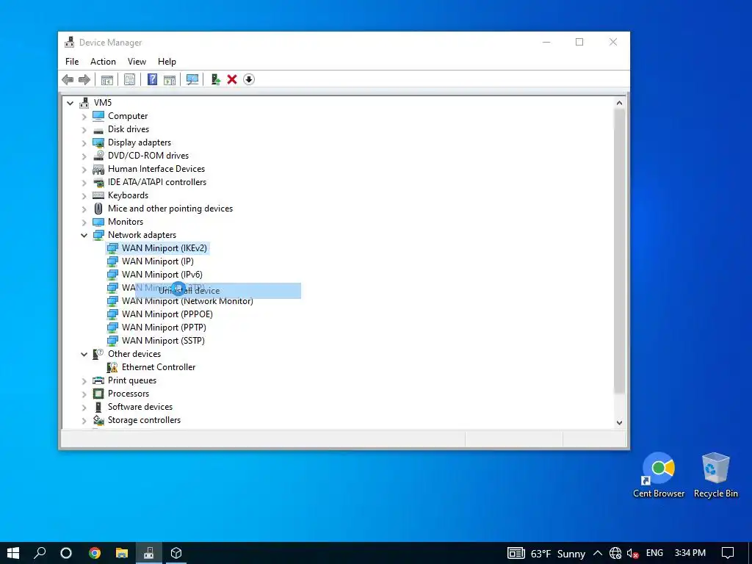Viewport: 752px width, 564px height.
Task: Click the Print queues printer icon
Action: [98, 380]
